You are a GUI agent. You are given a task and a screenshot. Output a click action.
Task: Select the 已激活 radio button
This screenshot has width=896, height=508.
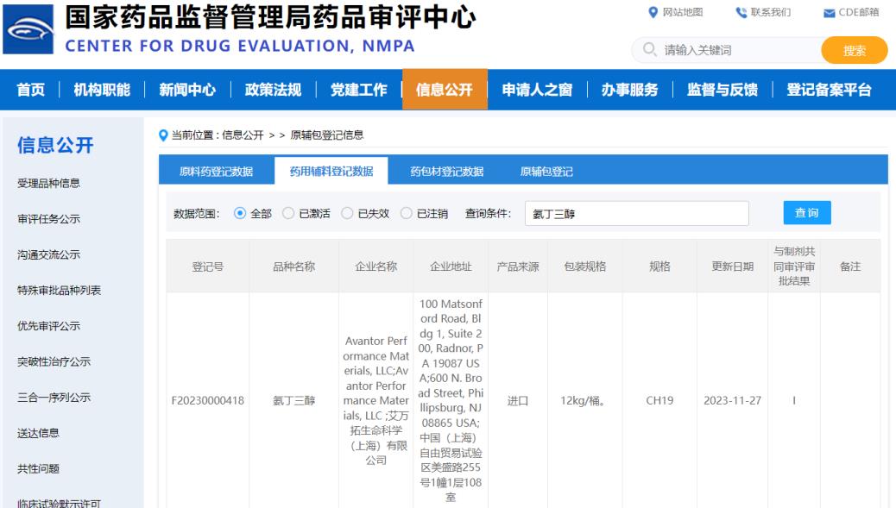[x=288, y=213]
